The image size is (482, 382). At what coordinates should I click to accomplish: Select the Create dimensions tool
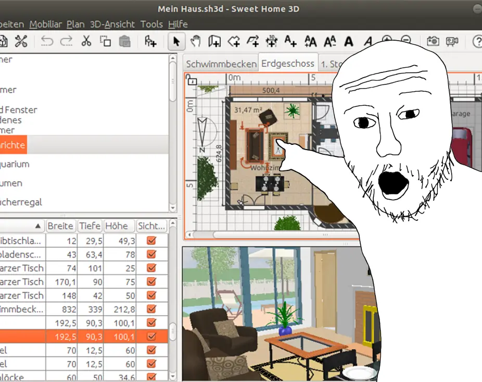[x=272, y=41]
